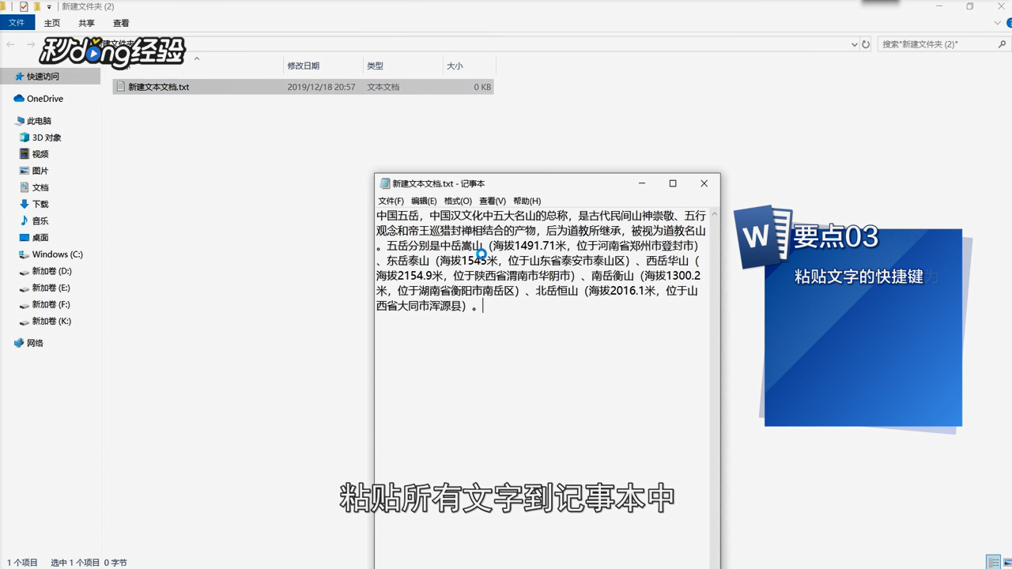Switch to the 主页 ribbon tab

click(x=51, y=23)
